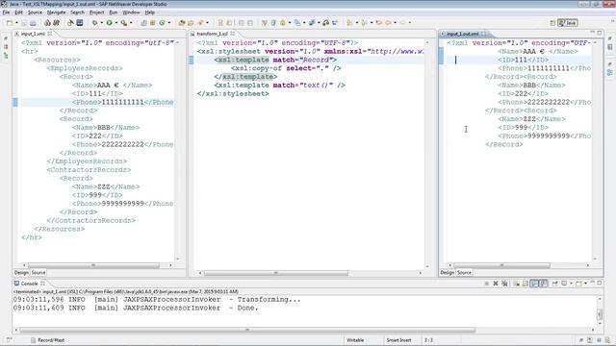This screenshot has height=346, width=616.
Task: Click the green Run toolbar button
Action: coord(109,23)
